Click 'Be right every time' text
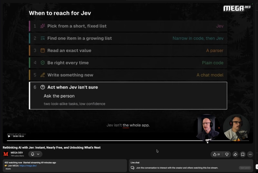258x173 pixels. (68, 63)
